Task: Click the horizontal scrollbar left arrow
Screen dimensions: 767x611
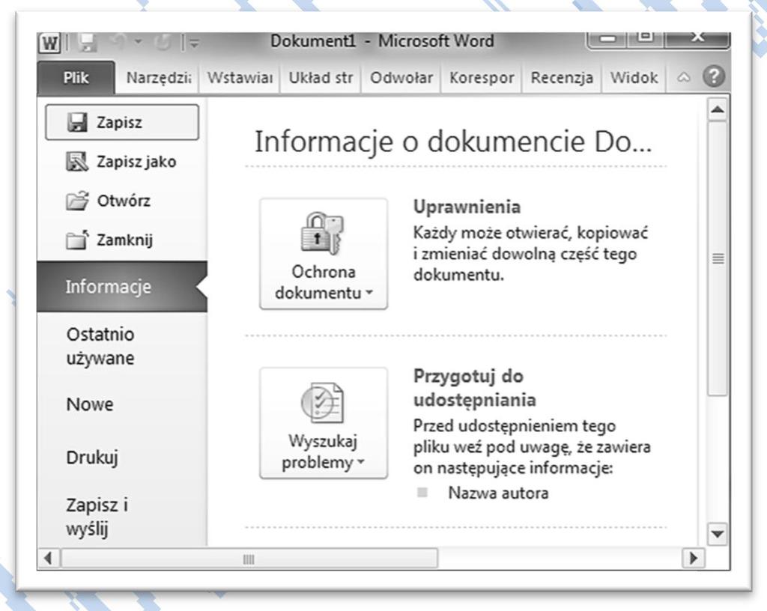Action: pyautogui.click(x=49, y=558)
